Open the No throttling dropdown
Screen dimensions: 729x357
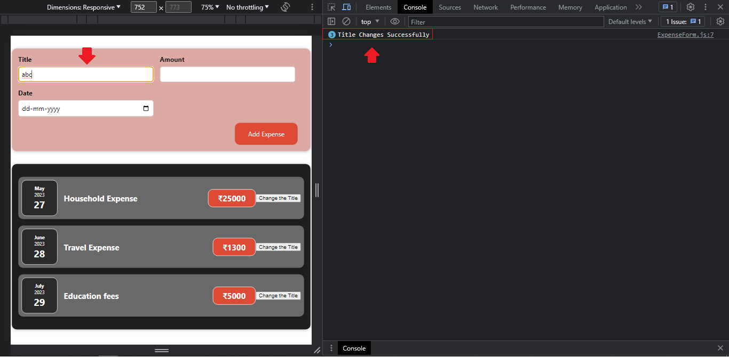point(248,7)
